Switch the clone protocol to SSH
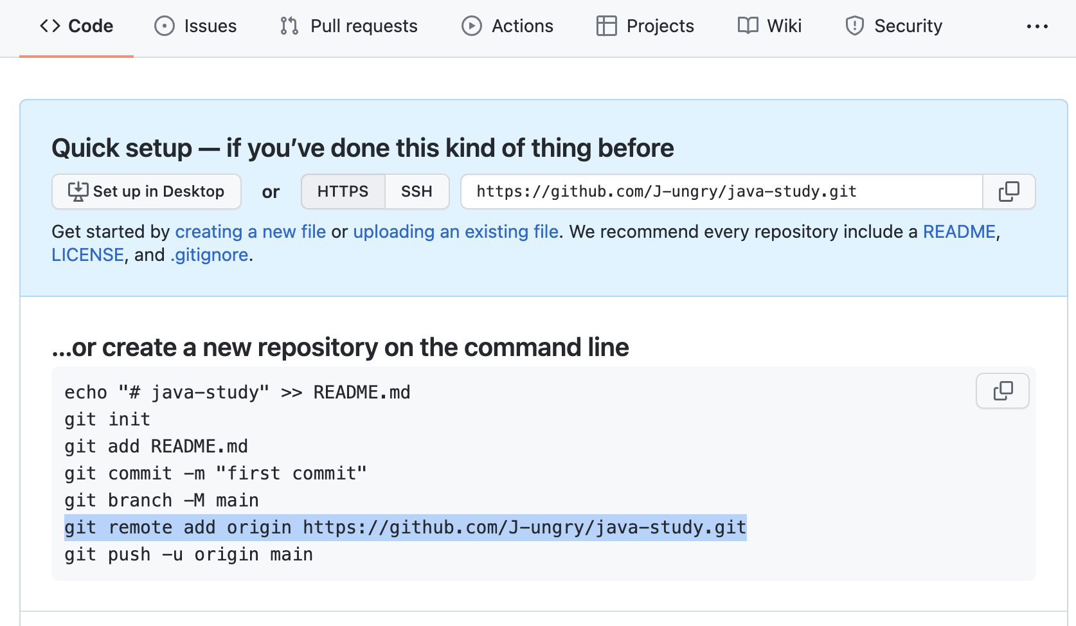1076x626 pixels. click(417, 191)
